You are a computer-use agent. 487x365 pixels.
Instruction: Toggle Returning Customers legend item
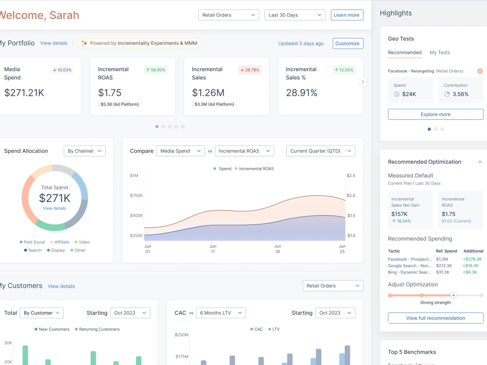97,329
